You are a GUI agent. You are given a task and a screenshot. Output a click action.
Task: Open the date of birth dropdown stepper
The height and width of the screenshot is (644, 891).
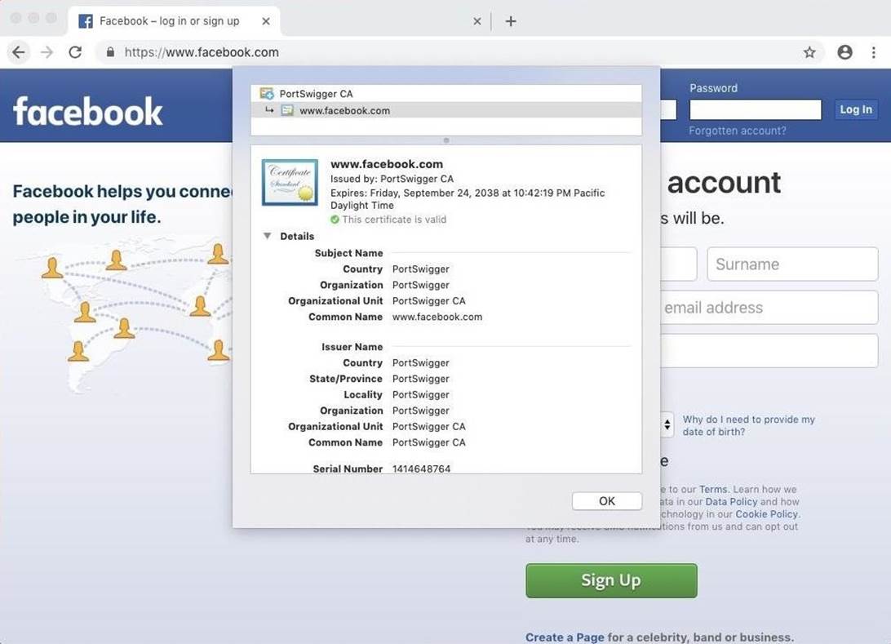[667, 425]
